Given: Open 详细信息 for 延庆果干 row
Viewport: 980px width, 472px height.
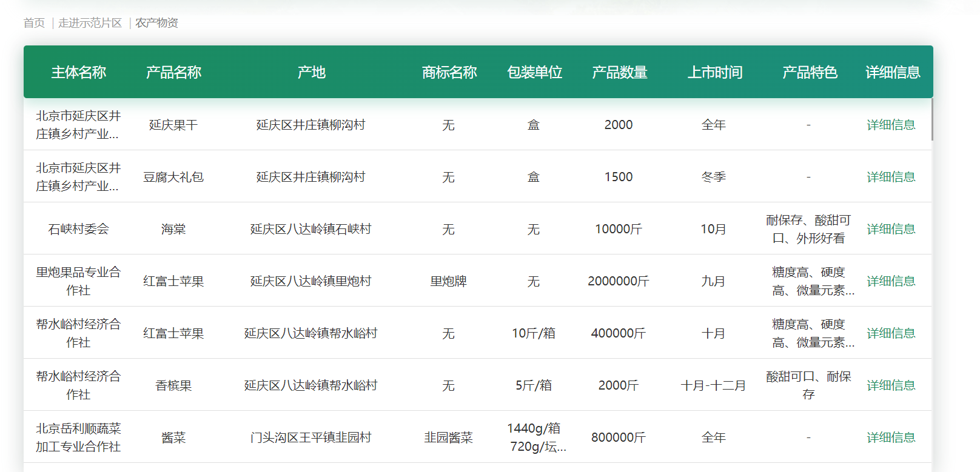Looking at the screenshot, I should [x=890, y=125].
